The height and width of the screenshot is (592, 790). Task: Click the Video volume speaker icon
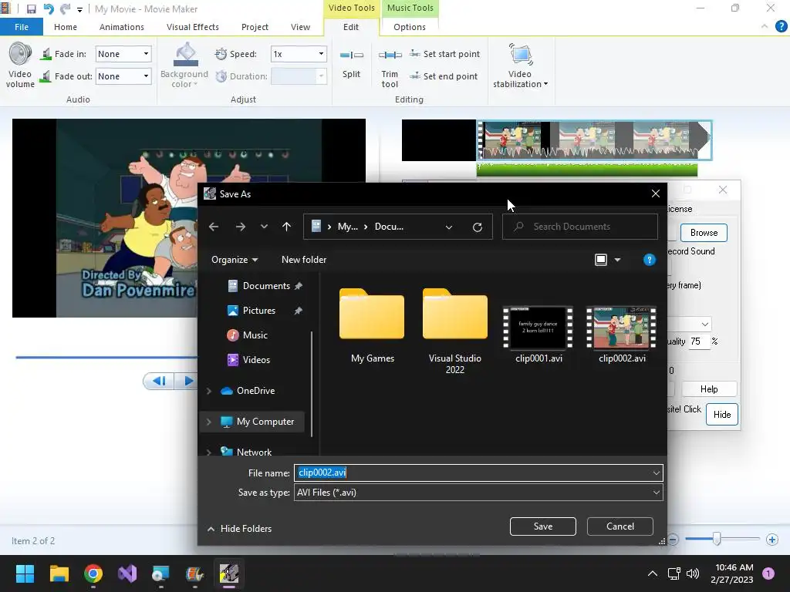(20, 54)
